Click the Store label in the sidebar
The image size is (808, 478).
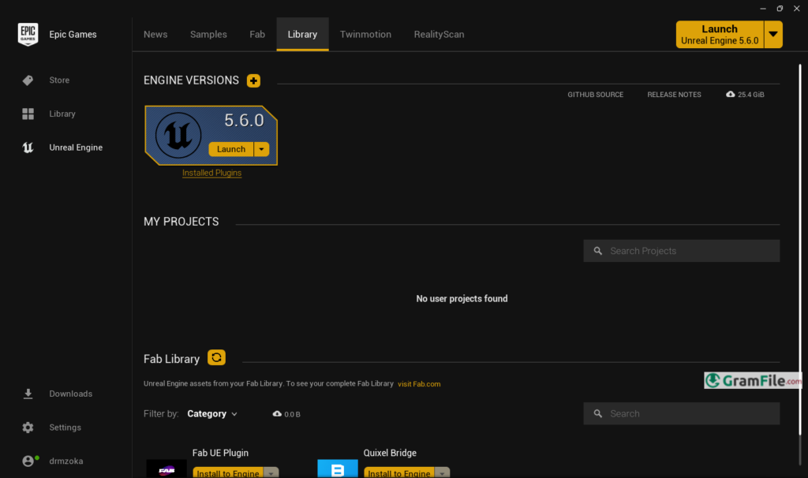click(59, 80)
